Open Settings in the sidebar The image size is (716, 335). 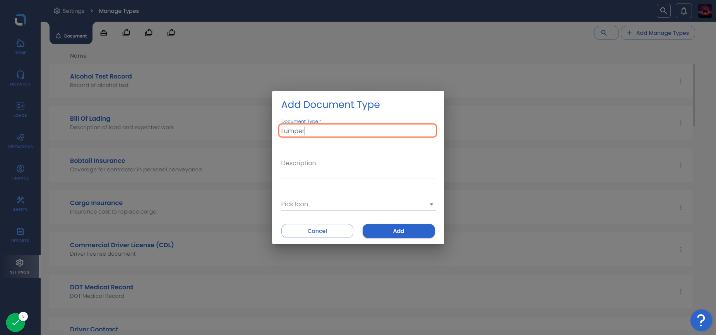click(20, 267)
